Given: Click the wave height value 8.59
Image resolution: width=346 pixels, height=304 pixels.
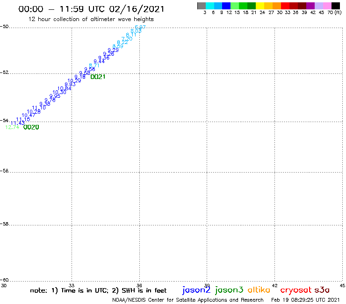Looking at the screenshot, I should (118, 46).
